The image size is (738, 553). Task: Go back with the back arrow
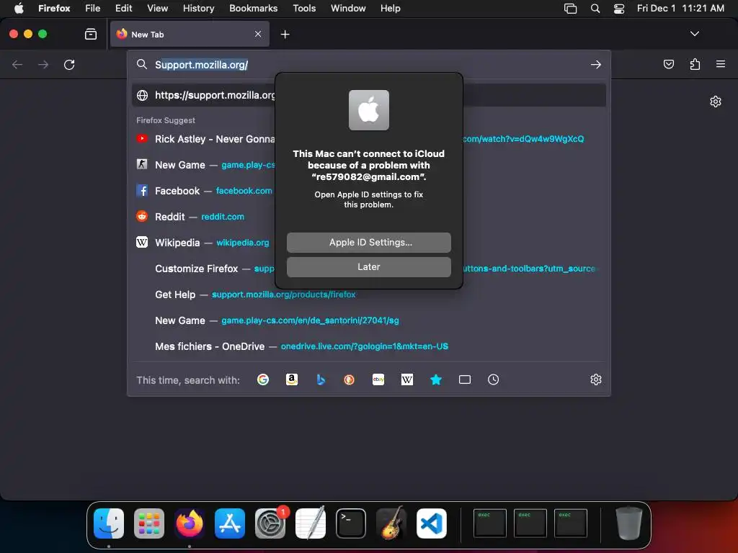[x=17, y=64]
